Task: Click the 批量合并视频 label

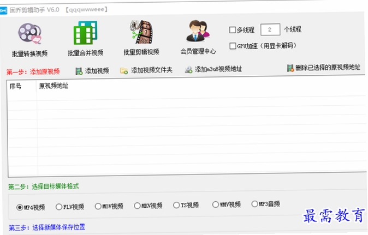Action: click(x=86, y=53)
